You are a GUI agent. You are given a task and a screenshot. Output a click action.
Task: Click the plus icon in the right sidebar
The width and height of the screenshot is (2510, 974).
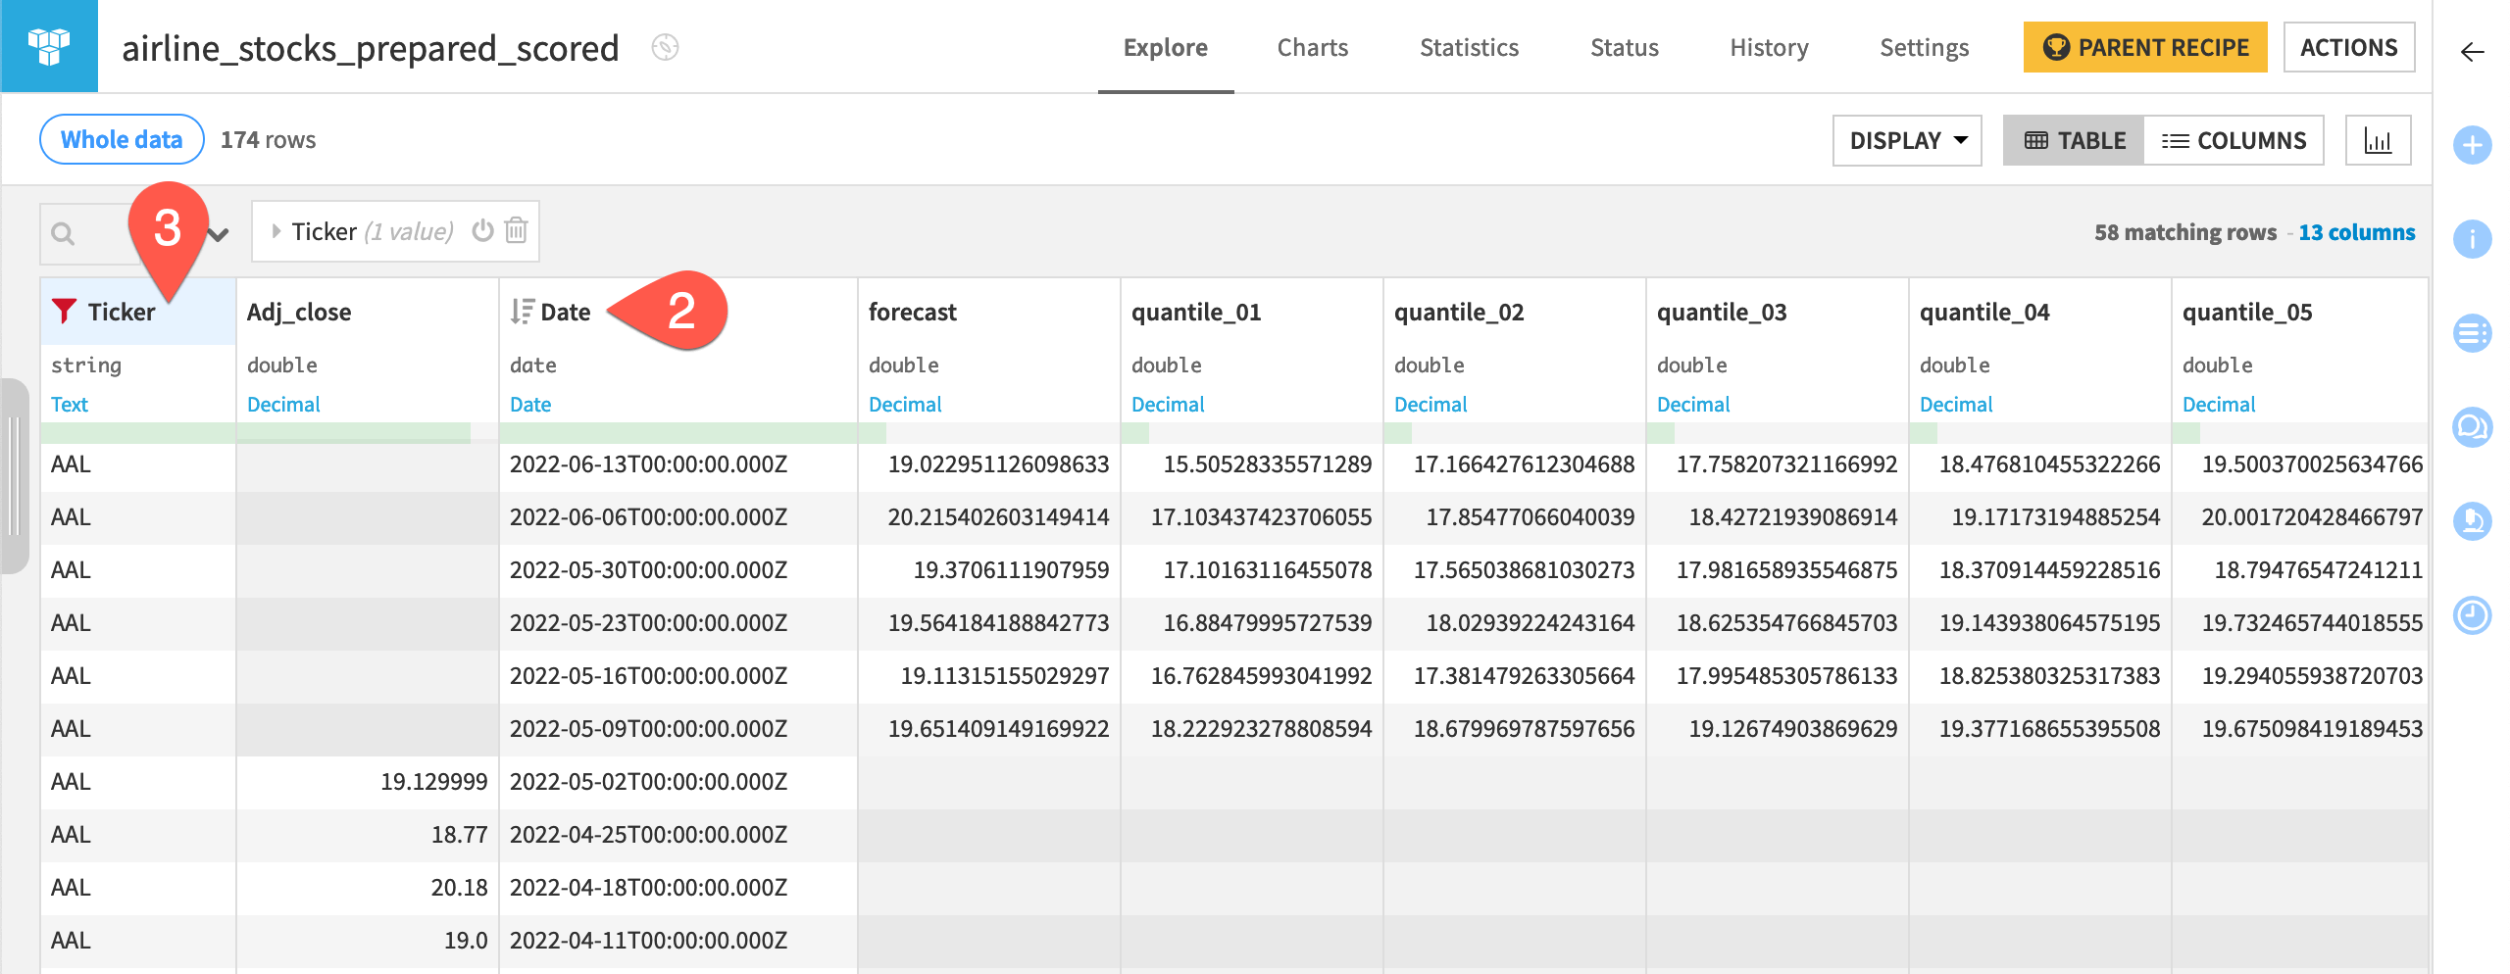click(x=2472, y=146)
